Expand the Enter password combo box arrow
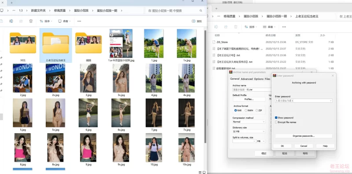This screenshot has height=174, width=352. (x=331, y=101)
